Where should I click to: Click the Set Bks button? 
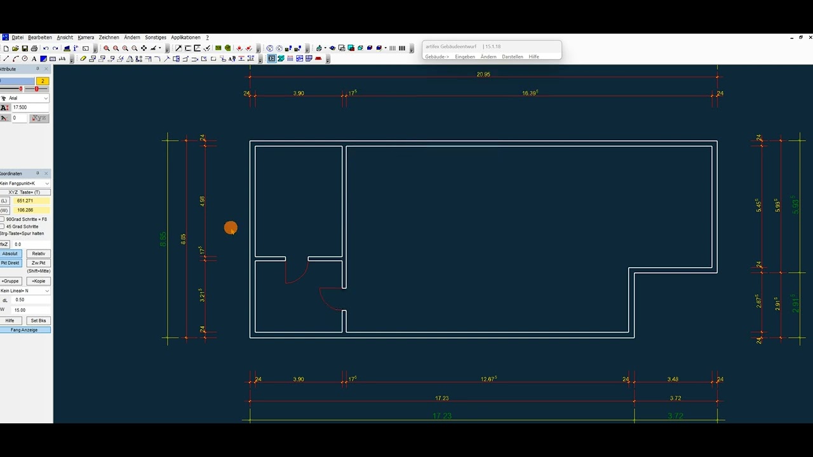coord(39,321)
